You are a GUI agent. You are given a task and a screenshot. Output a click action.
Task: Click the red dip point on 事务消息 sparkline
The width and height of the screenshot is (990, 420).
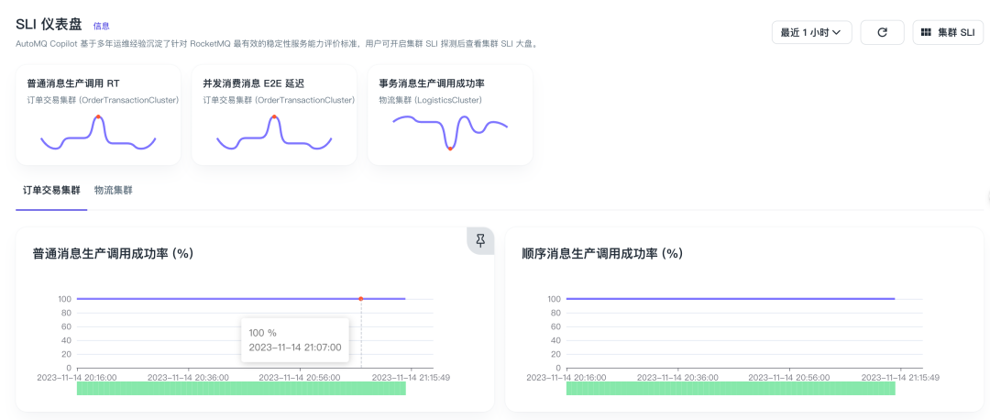[450, 148]
